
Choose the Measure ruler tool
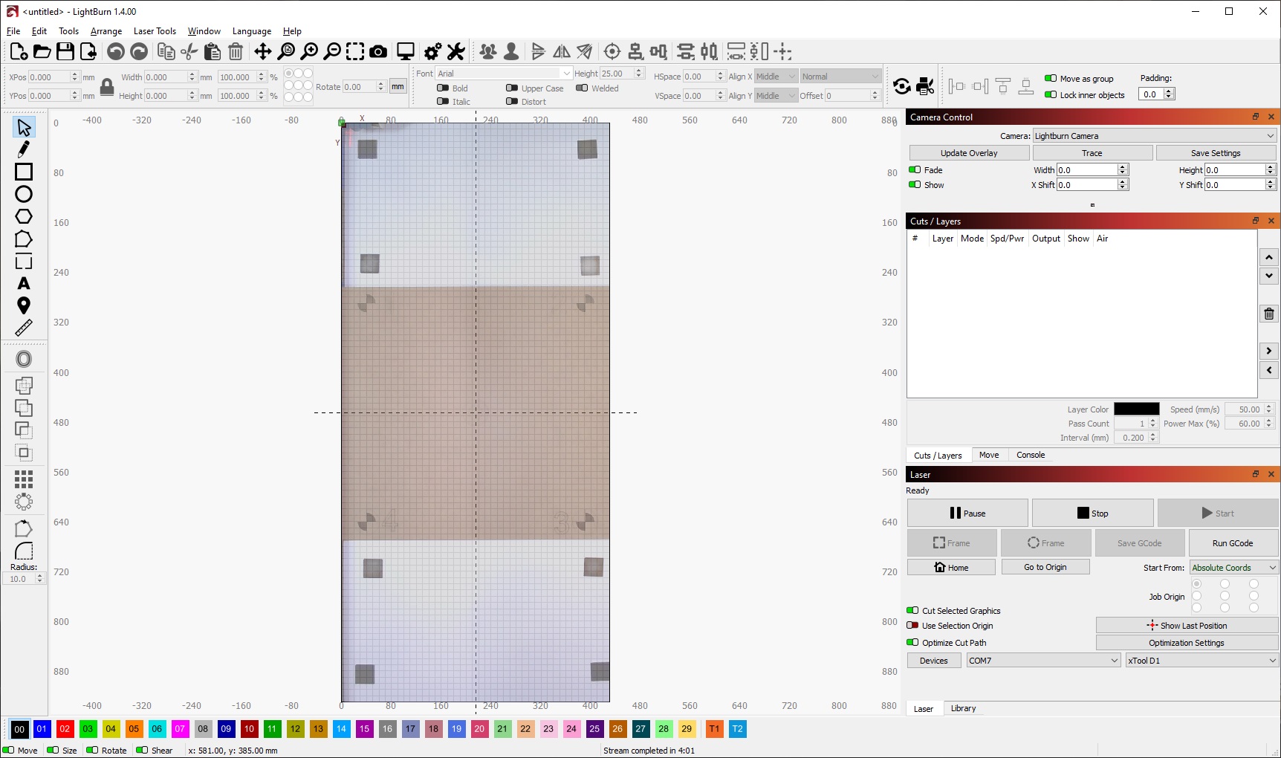24,328
